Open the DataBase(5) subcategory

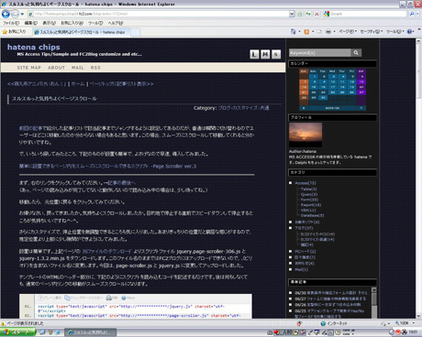point(312,215)
